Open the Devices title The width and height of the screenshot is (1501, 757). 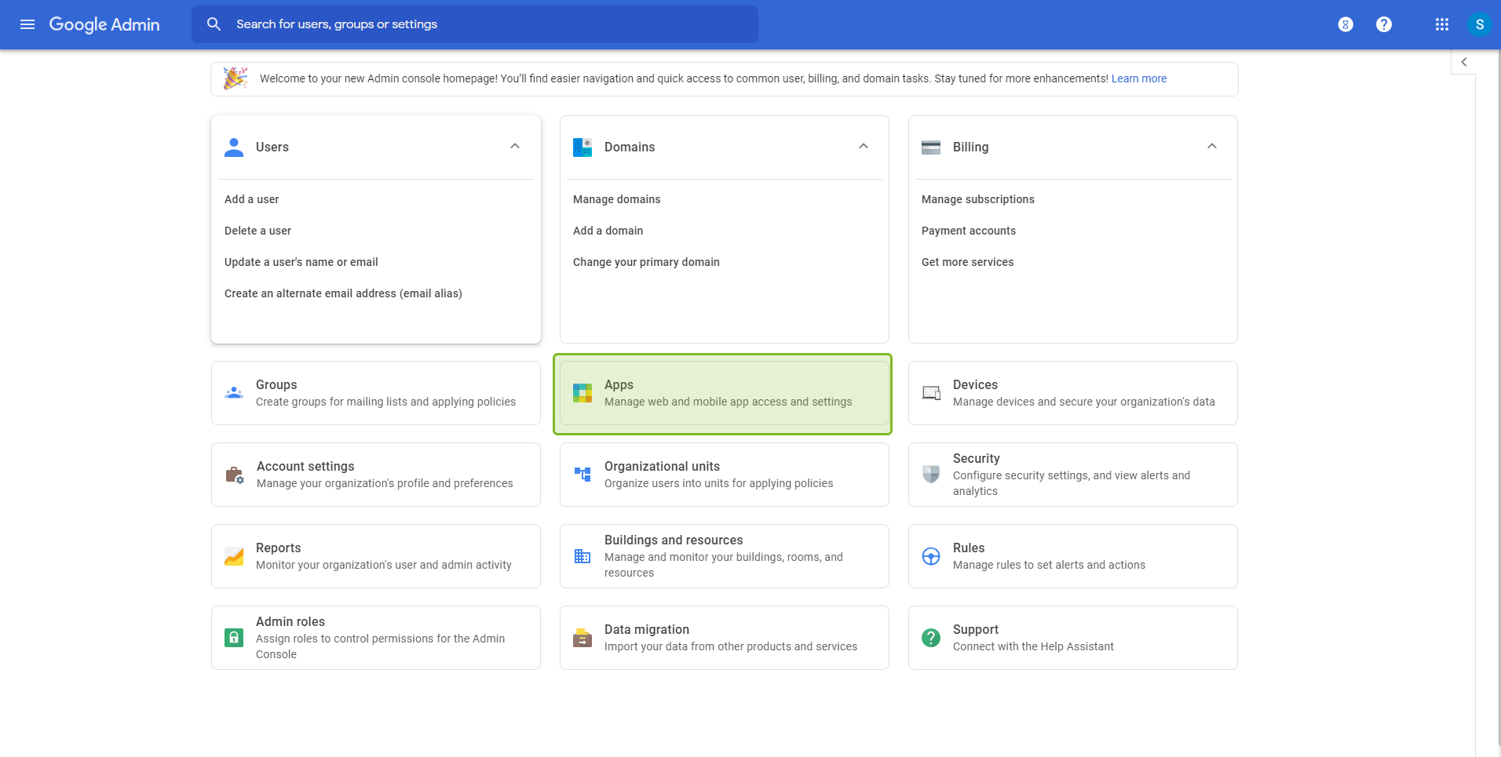click(x=976, y=385)
